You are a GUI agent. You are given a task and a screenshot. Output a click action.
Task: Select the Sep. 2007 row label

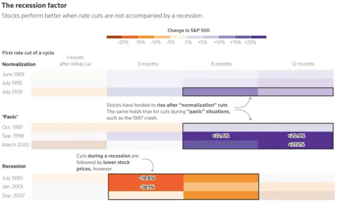coord(13,195)
